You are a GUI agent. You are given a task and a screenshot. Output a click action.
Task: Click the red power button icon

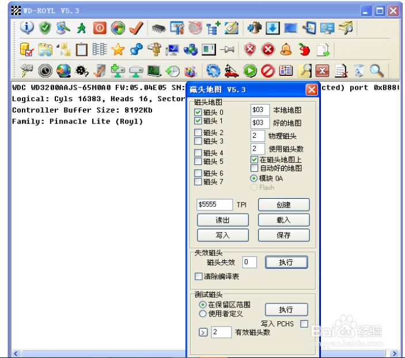(100, 28)
